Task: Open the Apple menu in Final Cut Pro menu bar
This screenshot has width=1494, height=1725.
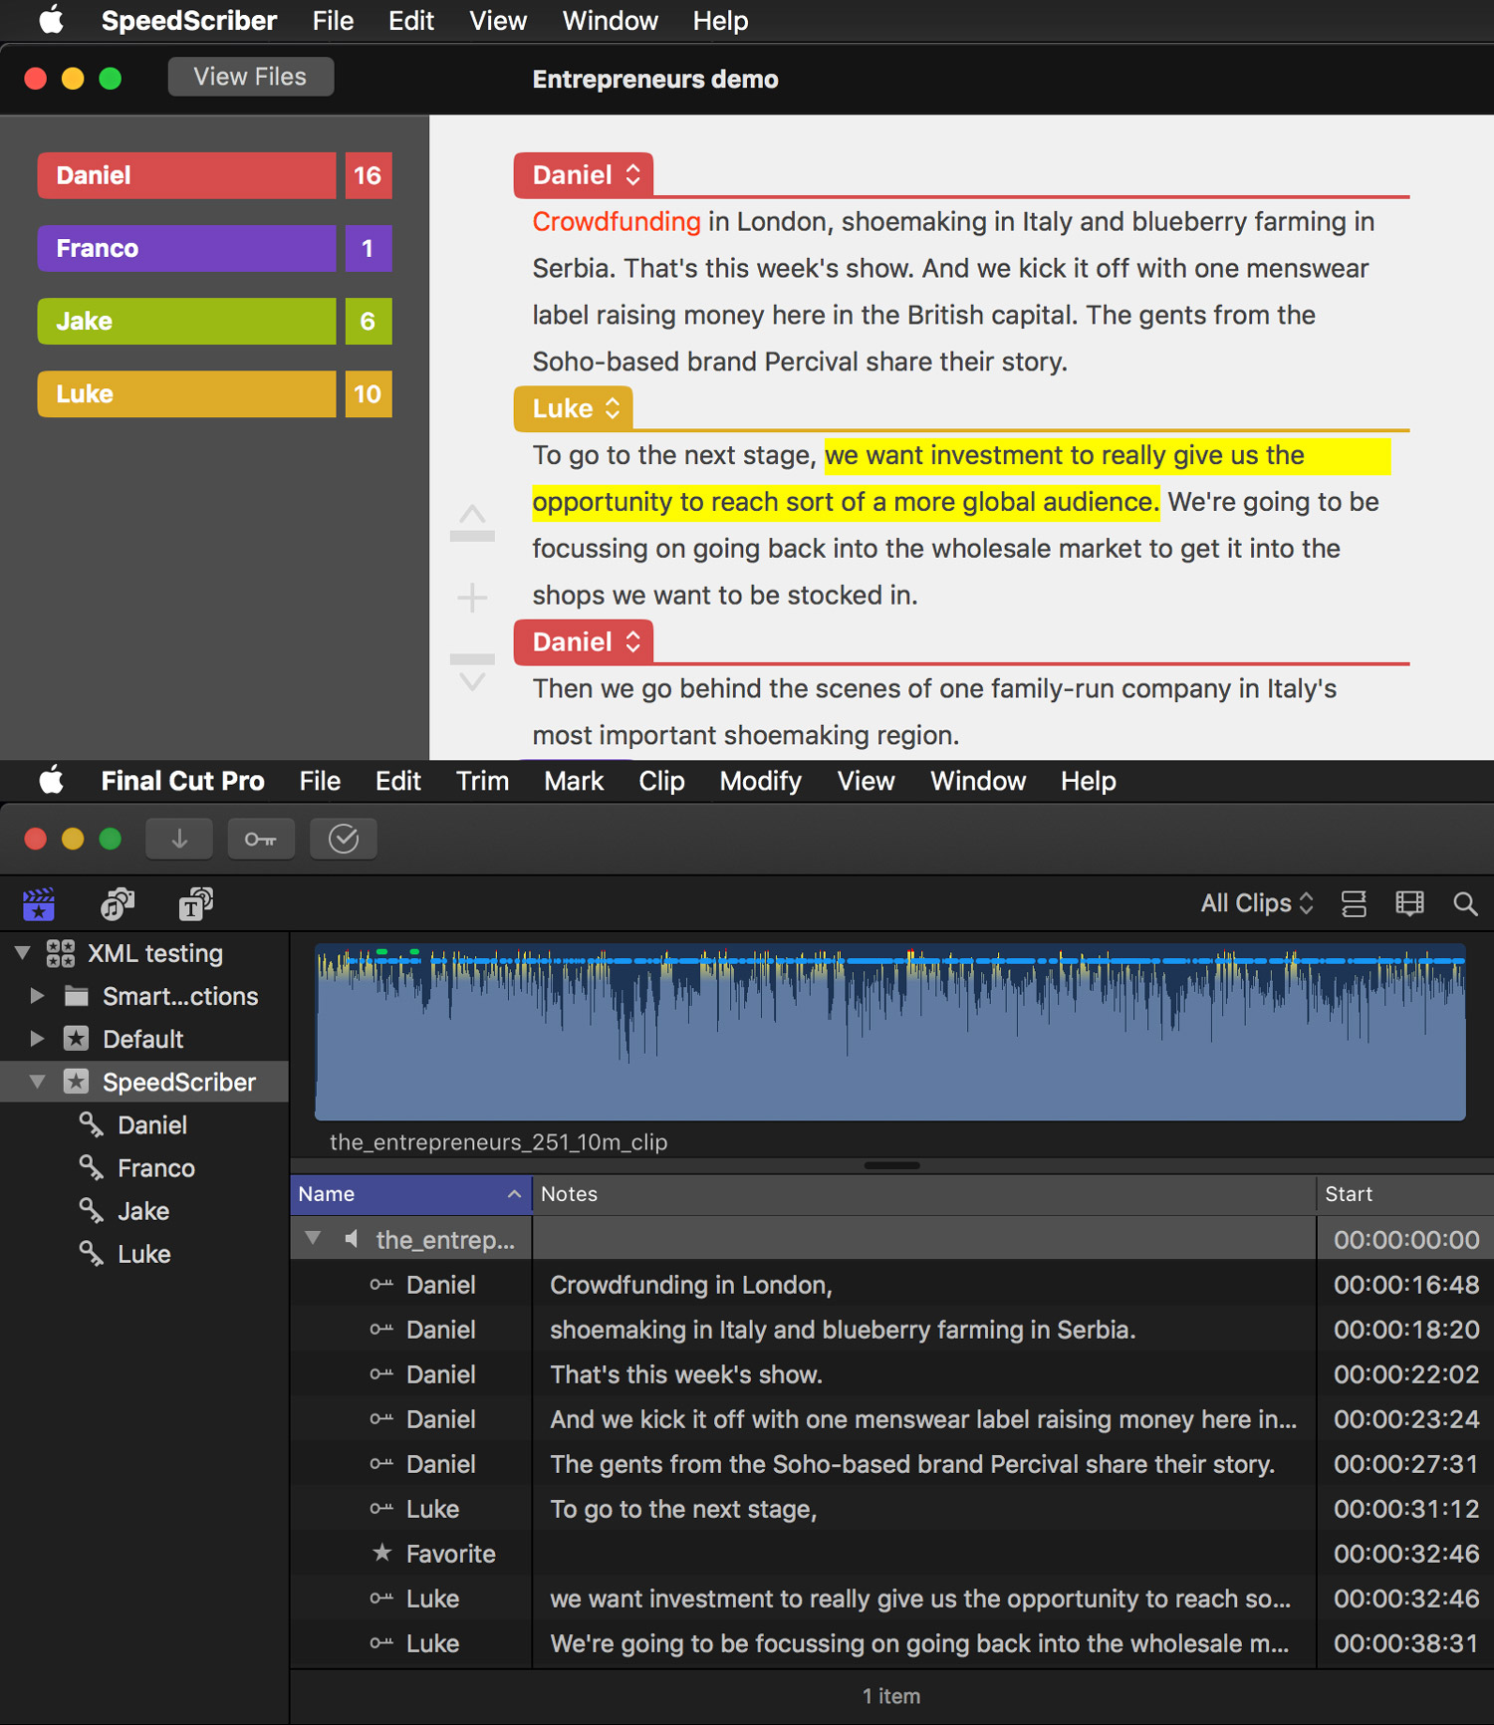Action: coord(51,781)
